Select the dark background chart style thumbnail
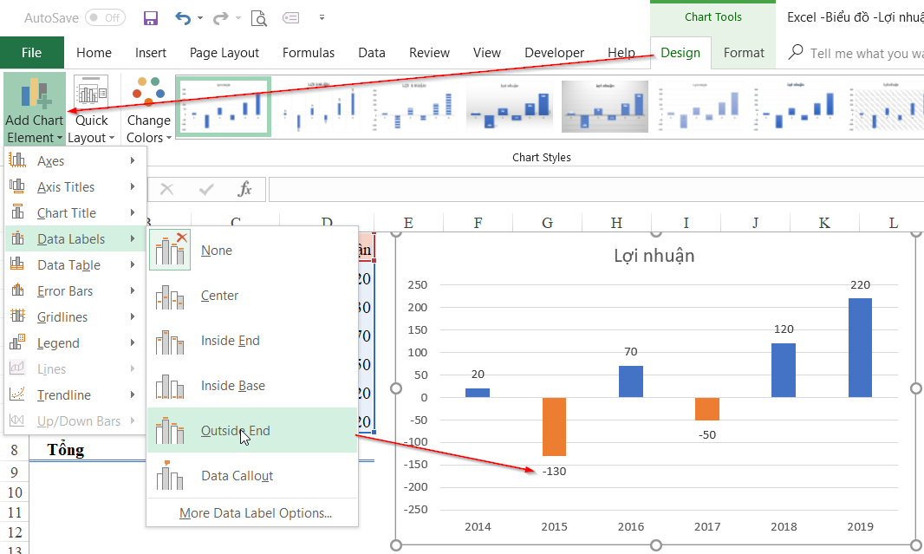Image resolution: width=924 pixels, height=554 pixels. (604, 108)
